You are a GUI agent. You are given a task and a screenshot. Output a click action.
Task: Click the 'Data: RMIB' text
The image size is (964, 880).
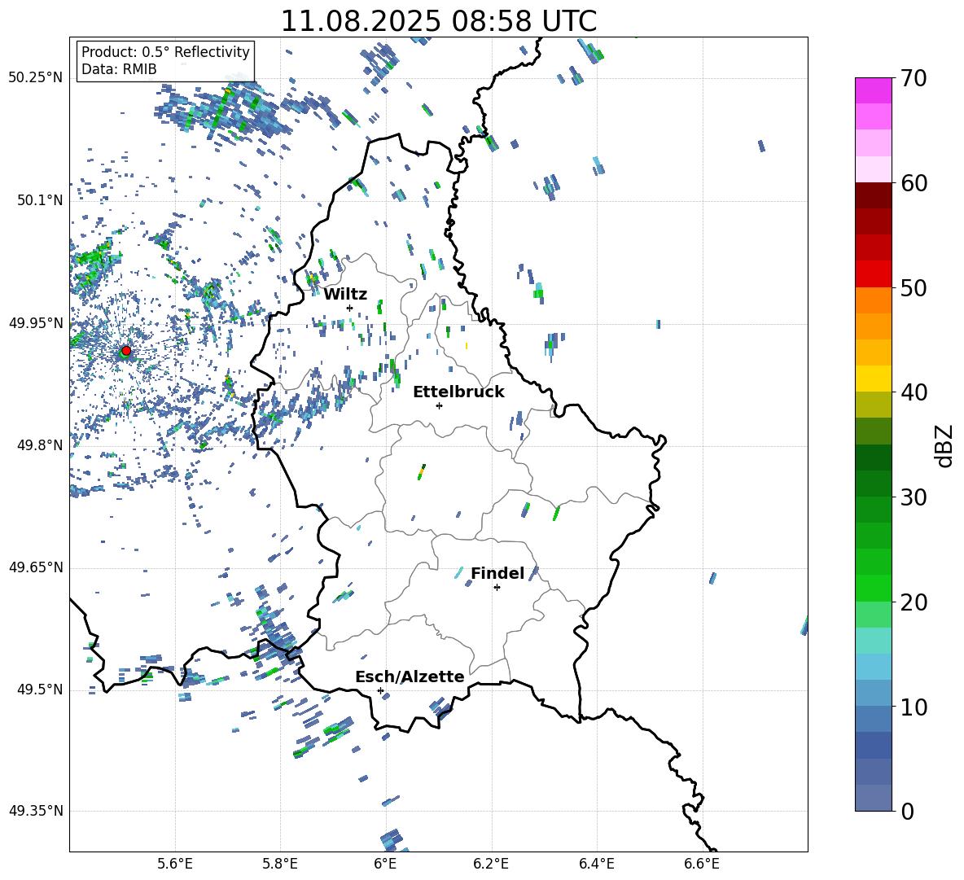coord(119,69)
